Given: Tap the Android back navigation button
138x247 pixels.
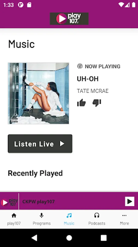Looking at the screenshot, I should (x=34, y=238).
